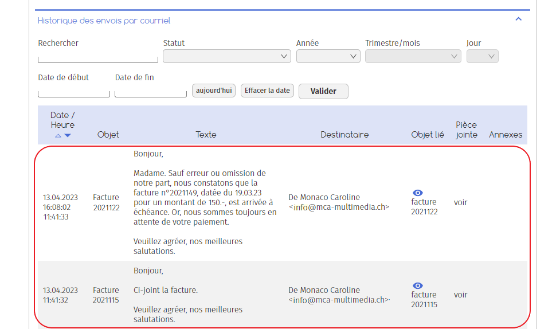Click the Historique des envois par courriel title
The image size is (560, 329).
pyautogui.click(x=104, y=21)
